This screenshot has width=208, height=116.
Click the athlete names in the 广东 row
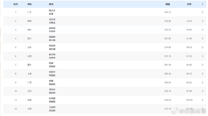pyautogui.click(x=52, y=12)
